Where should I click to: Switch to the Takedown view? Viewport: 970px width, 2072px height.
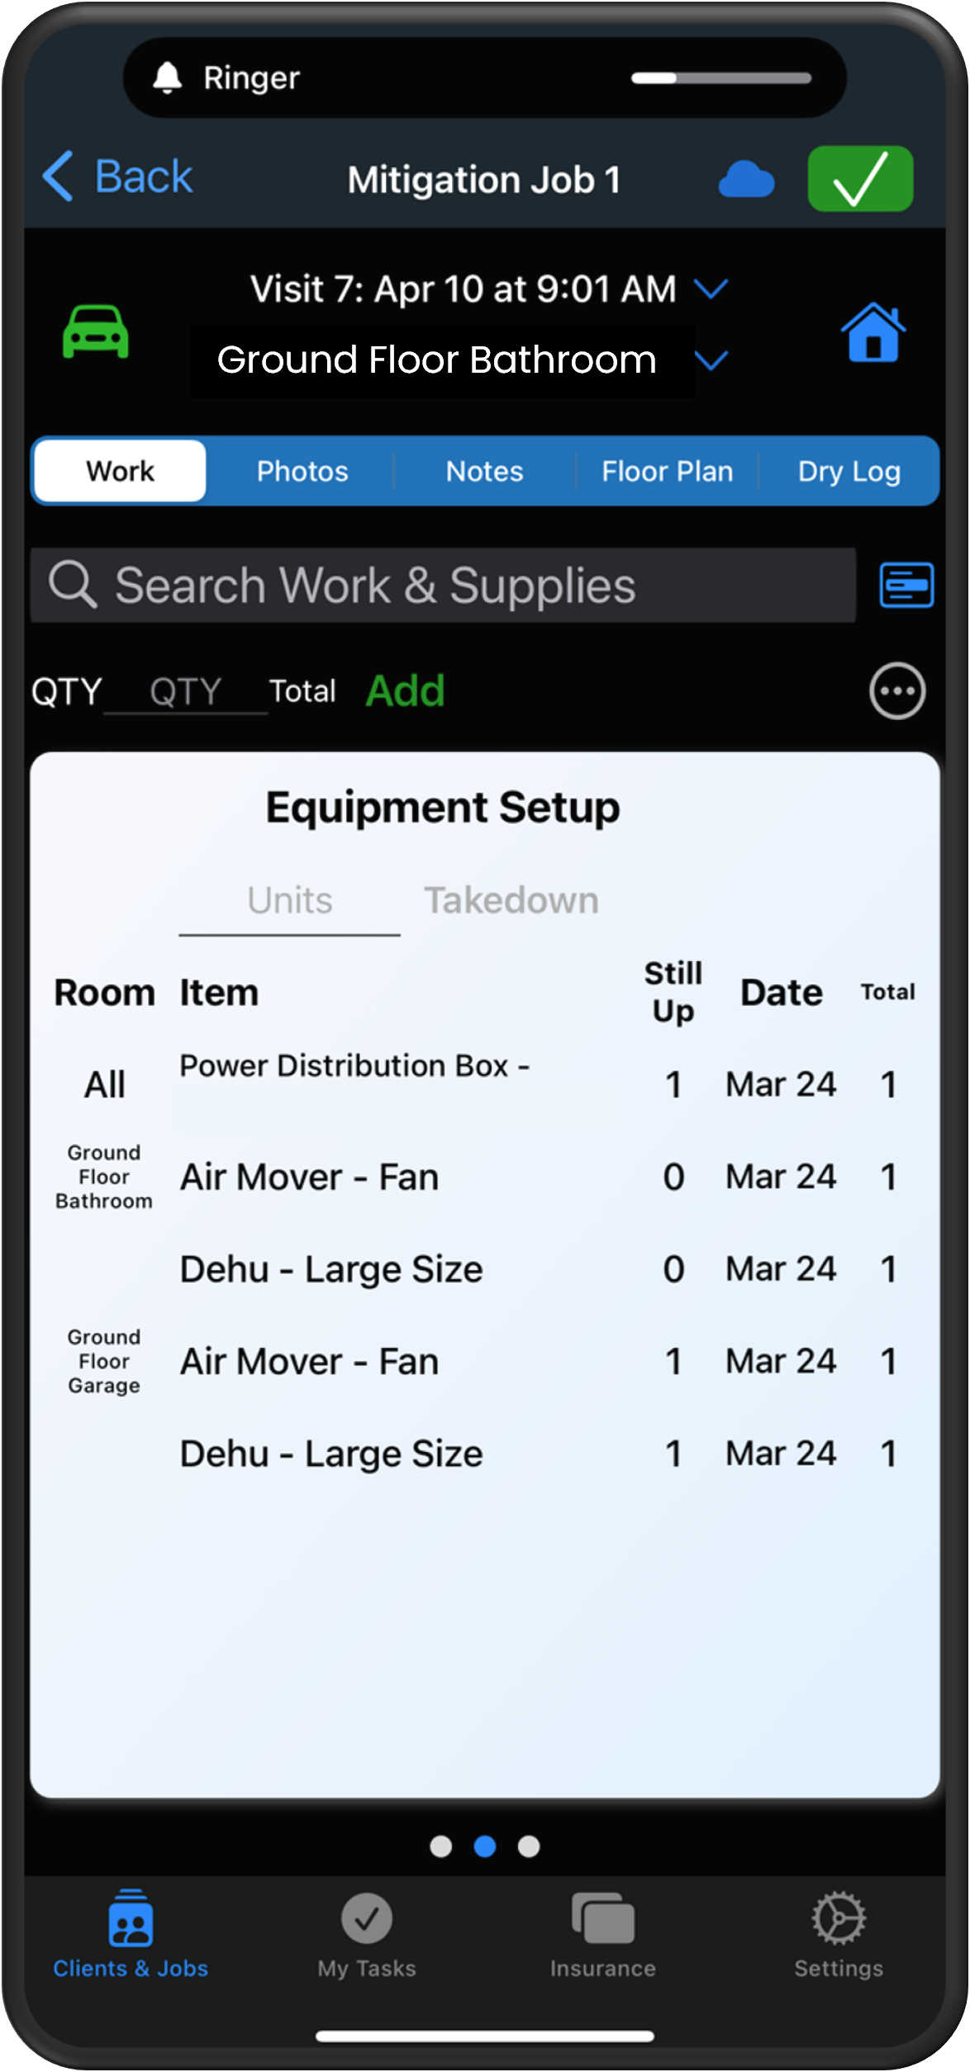pos(511,900)
